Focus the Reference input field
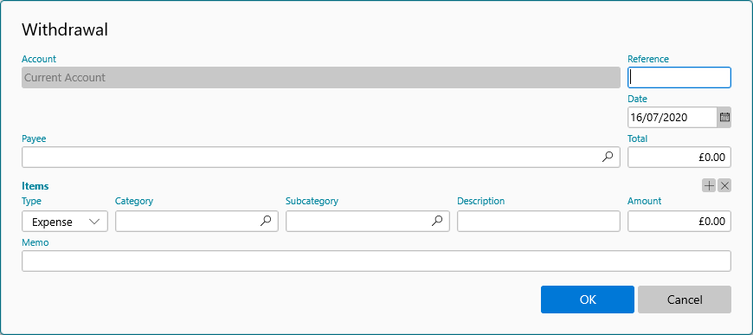Screen dimensions: 753x335 point(679,77)
